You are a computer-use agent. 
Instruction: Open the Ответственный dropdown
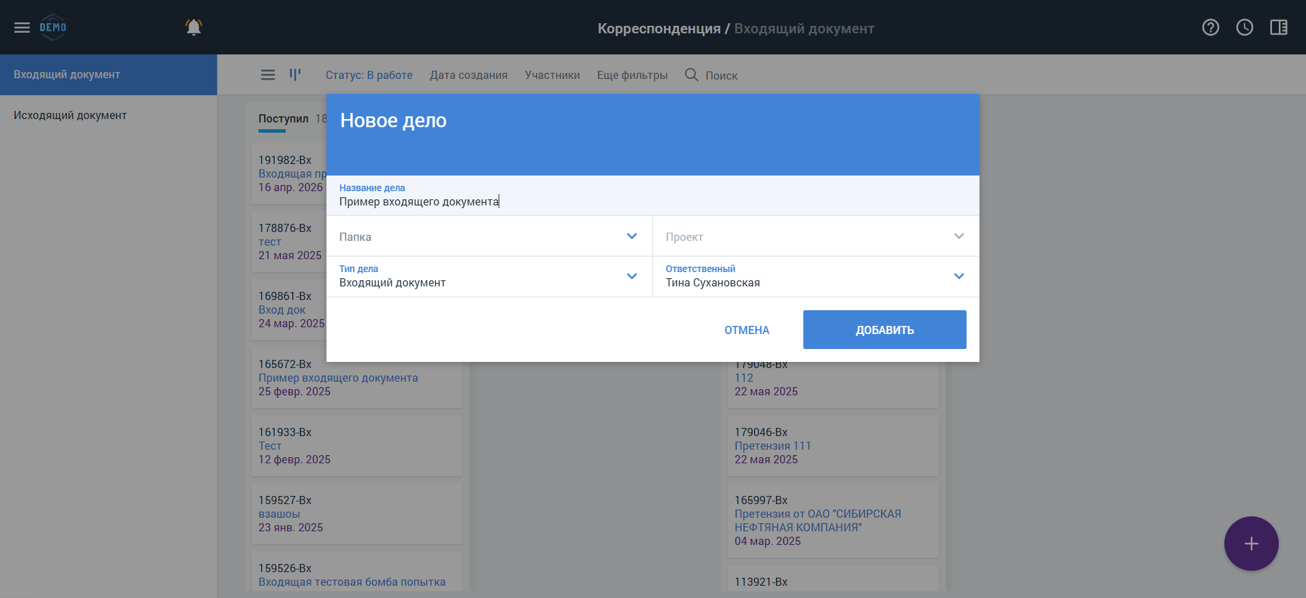pos(816,276)
